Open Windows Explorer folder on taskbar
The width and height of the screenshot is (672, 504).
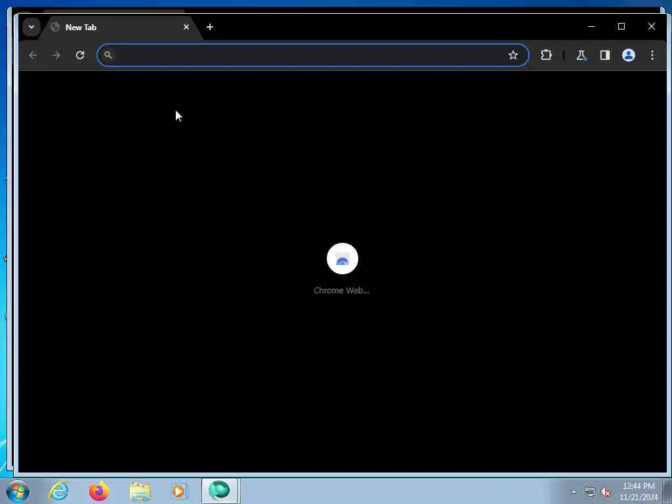click(x=139, y=491)
